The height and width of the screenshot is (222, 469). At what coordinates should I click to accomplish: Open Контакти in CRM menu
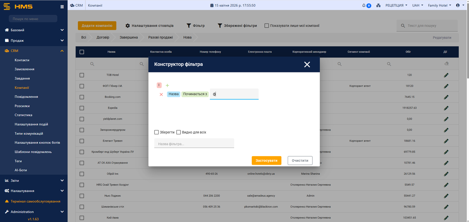[x=22, y=60]
